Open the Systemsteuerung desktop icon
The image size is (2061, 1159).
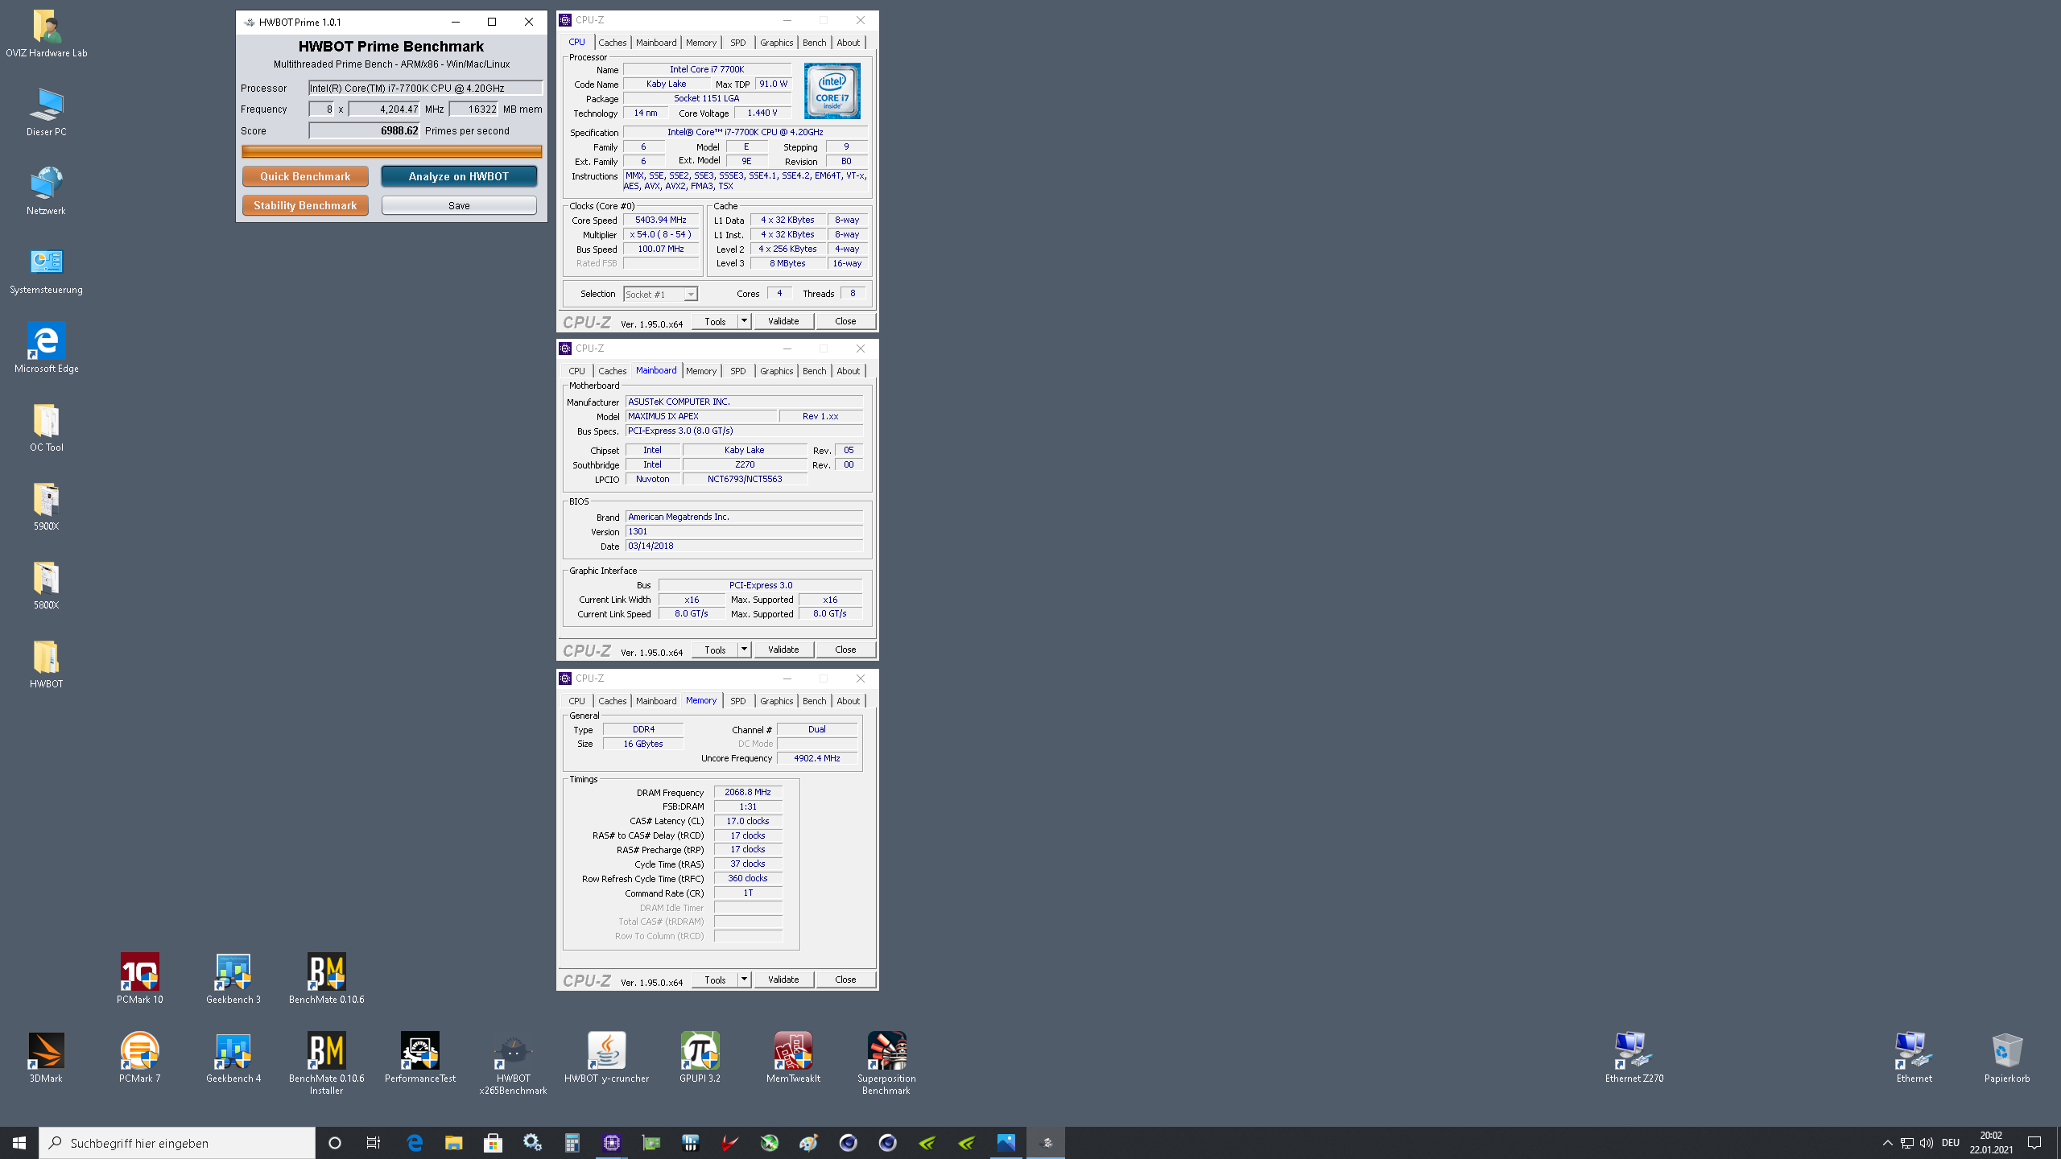(46, 270)
